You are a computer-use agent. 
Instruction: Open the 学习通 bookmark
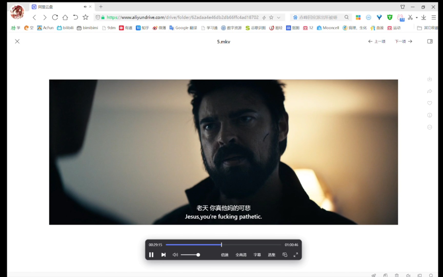click(x=209, y=28)
